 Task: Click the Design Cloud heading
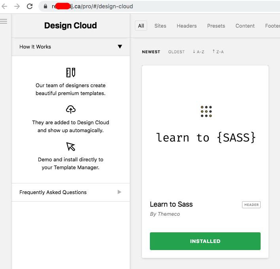coord(70,26)
